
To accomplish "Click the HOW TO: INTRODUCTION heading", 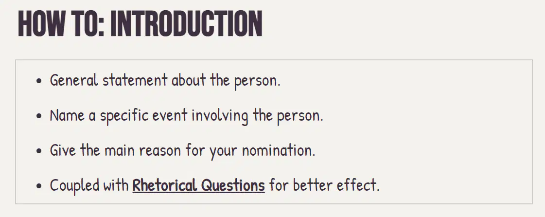I will coord(140,24).
